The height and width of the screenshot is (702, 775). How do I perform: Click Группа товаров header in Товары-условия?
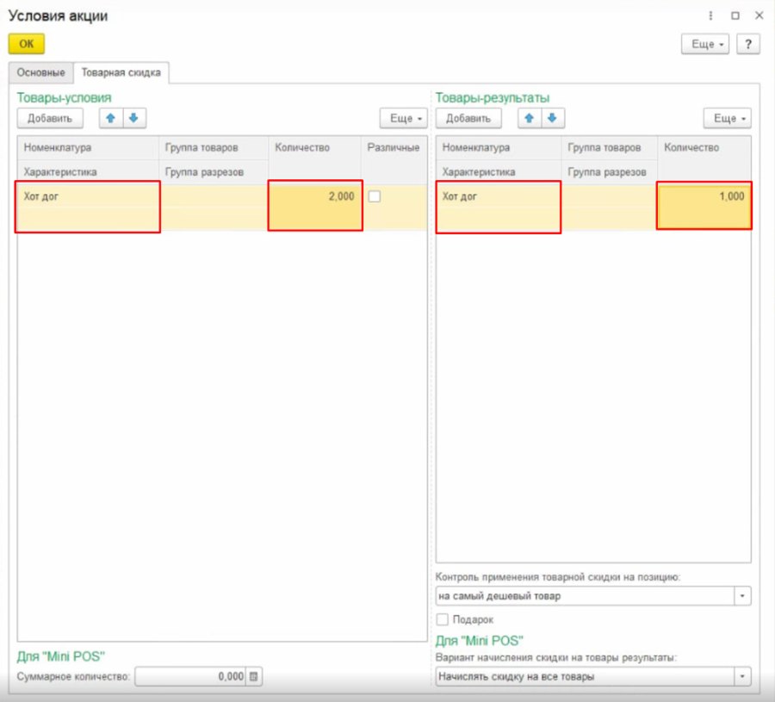pyautogui.click(x=214, y=148)
